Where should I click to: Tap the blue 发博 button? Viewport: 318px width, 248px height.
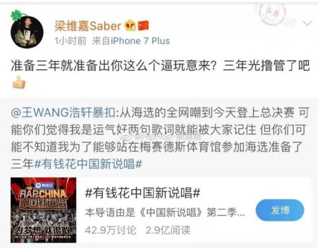280,210
